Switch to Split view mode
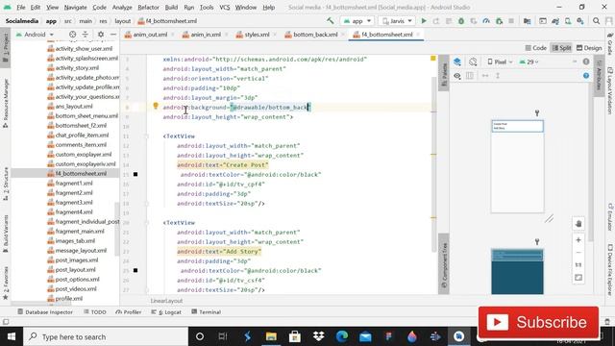This screenshot has width=615, height=346. tap(561, 48)
